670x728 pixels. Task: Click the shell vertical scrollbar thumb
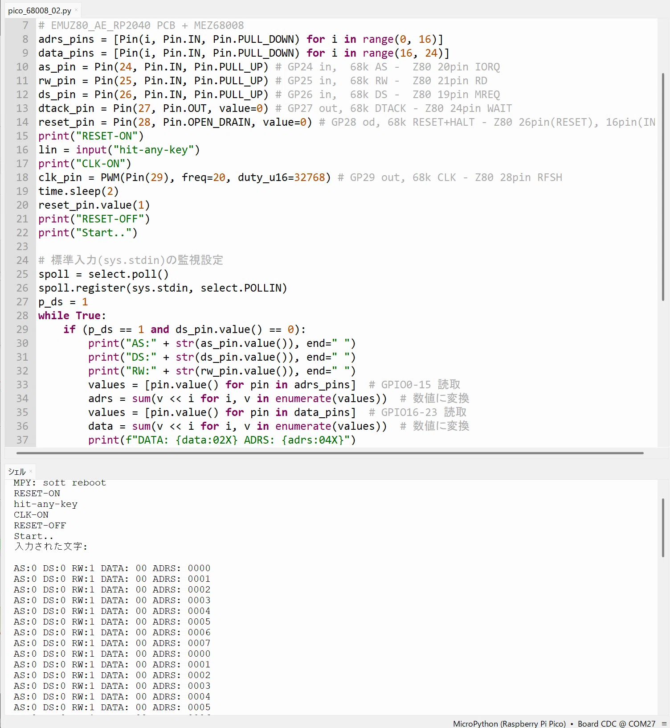(663, 528)
